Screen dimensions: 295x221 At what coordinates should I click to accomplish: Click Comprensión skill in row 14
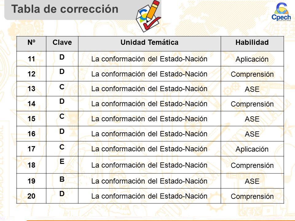pos(252,104)
